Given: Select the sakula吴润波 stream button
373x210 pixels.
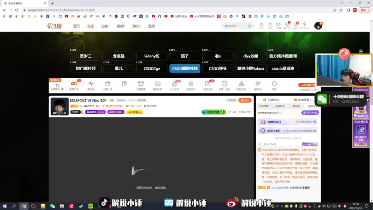Looking at the screenshot, I should pyautogui.click(x=283, y=69).
